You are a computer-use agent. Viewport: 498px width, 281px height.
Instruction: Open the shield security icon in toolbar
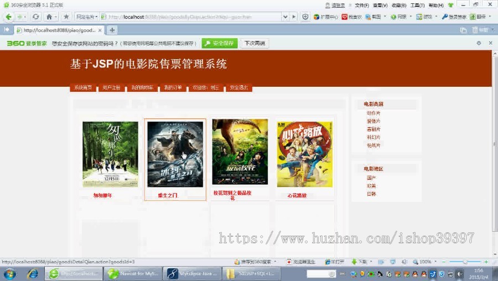(305, 17)
